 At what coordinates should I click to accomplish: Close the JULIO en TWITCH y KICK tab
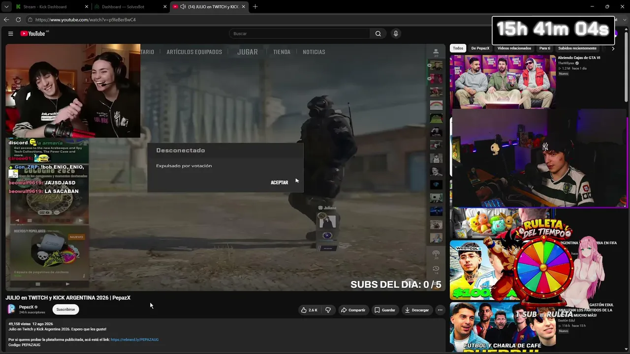click(x=243, y=7)
